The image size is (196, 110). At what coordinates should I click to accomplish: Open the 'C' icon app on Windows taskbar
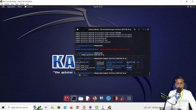103,107
